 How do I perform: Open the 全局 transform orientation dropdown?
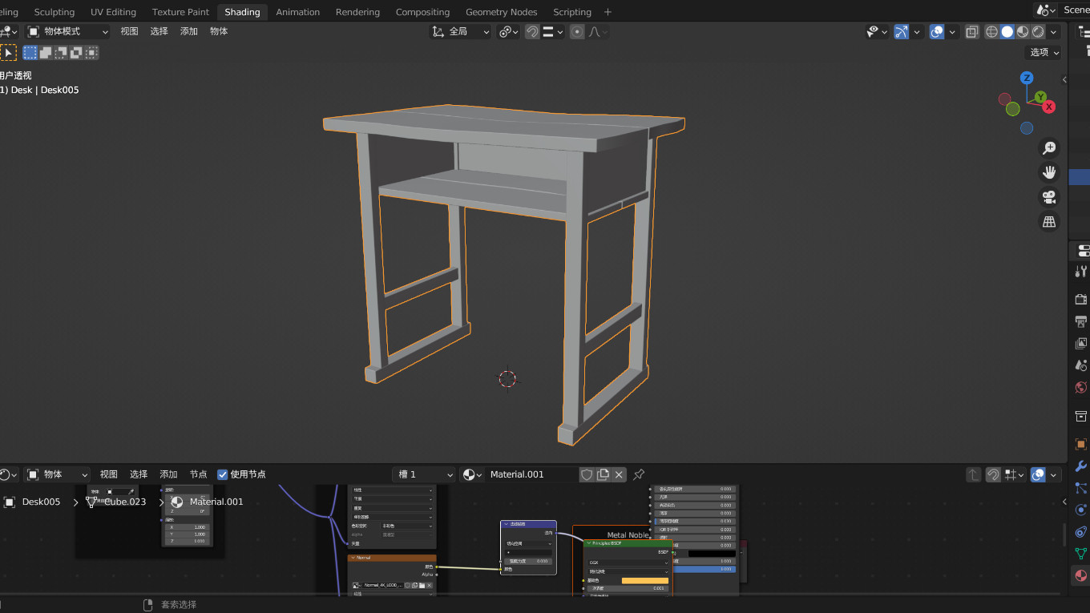461,32
